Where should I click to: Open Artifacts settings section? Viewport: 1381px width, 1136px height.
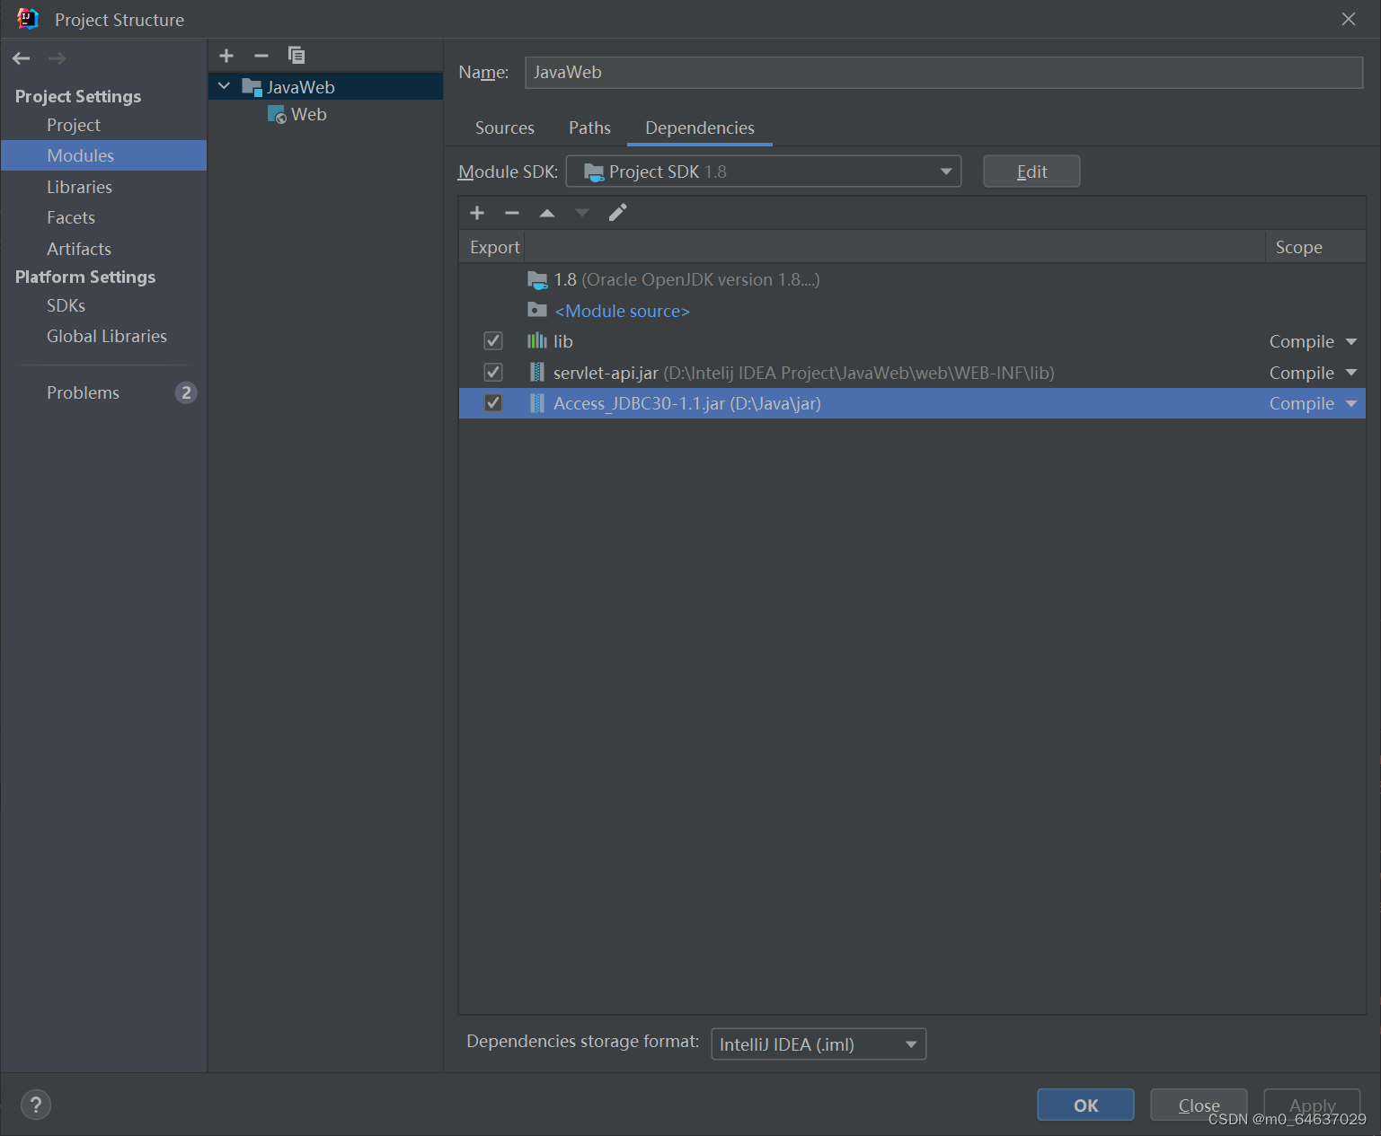(x=79, y=249)
